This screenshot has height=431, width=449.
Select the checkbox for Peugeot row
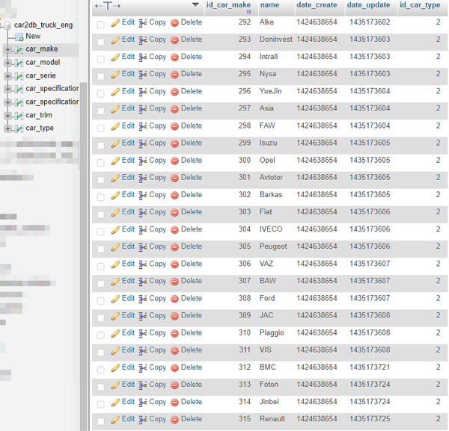[101, 249]
